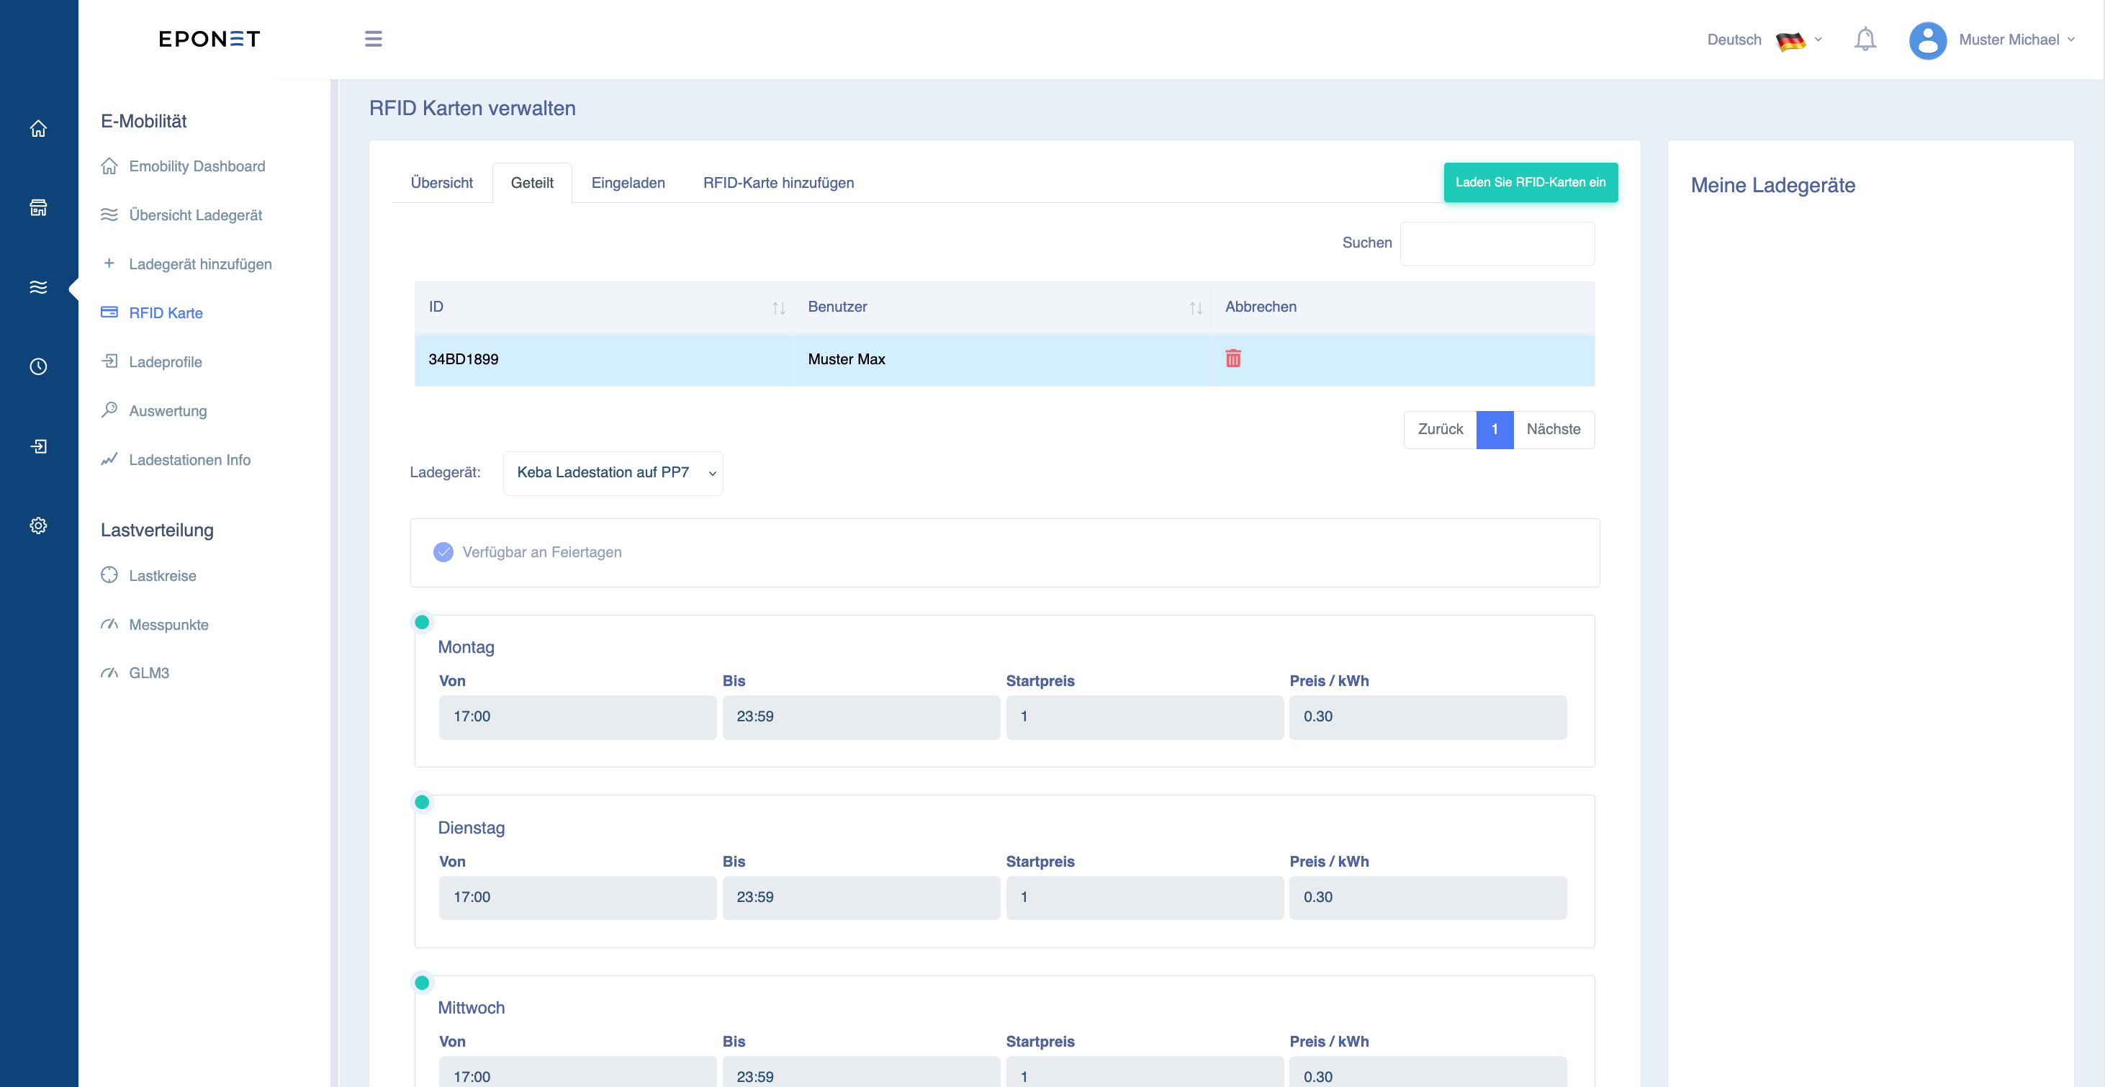Select the clock icon in the blue sidebar
This screenshot has width=2105, height=1087.
(38, 366)
